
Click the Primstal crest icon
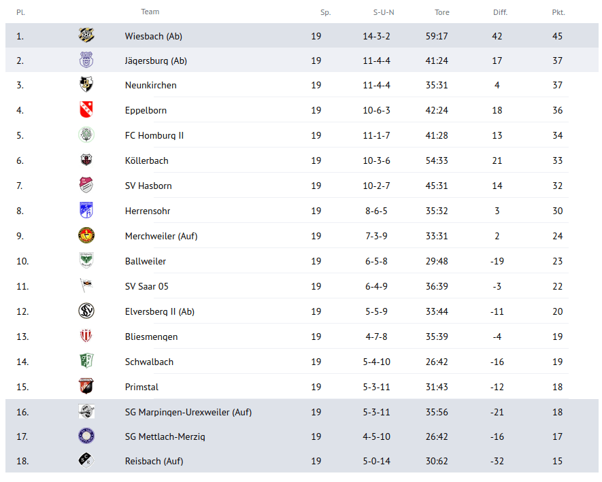tap(86, 386)
